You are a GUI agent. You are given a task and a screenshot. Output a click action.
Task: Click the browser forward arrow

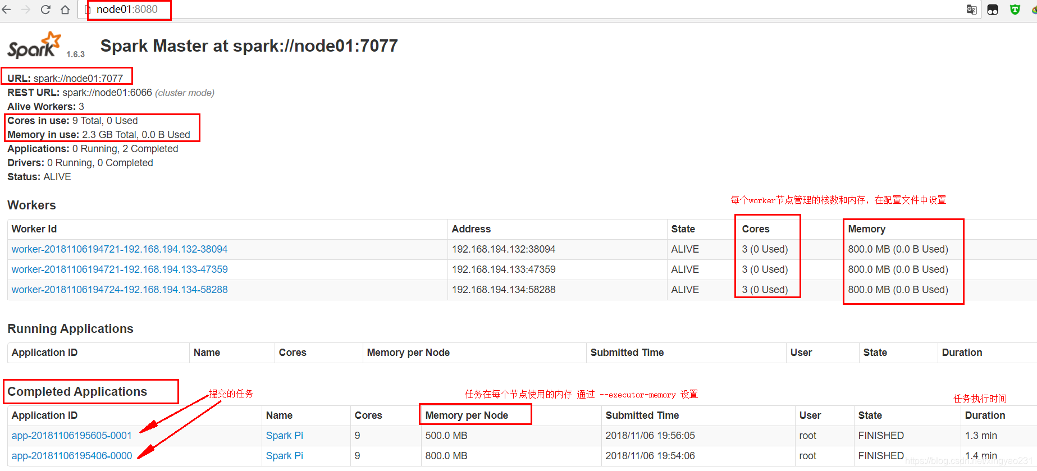26,10
